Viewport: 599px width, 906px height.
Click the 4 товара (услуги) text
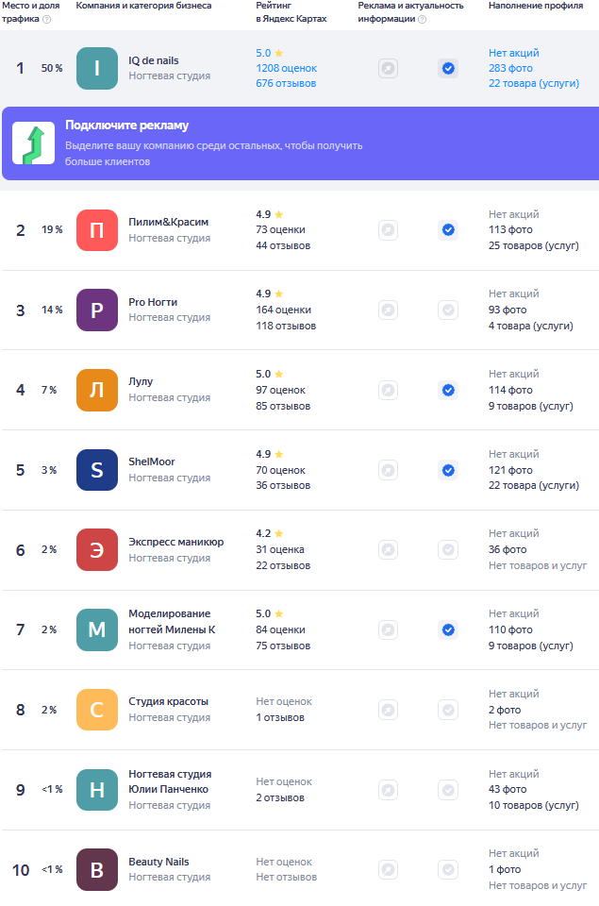click(x=531, y=326)
